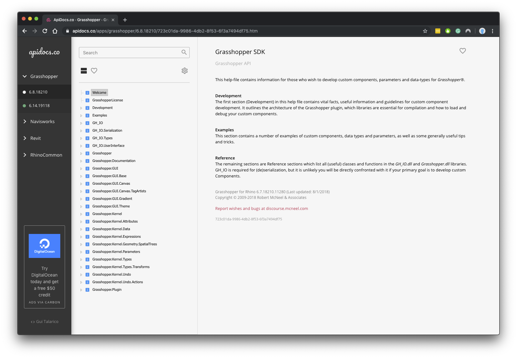The height and width of the screenshot is (358, 517).
Task: Expand the GH_IO tree node arrow
Action: tap(81, 123)
